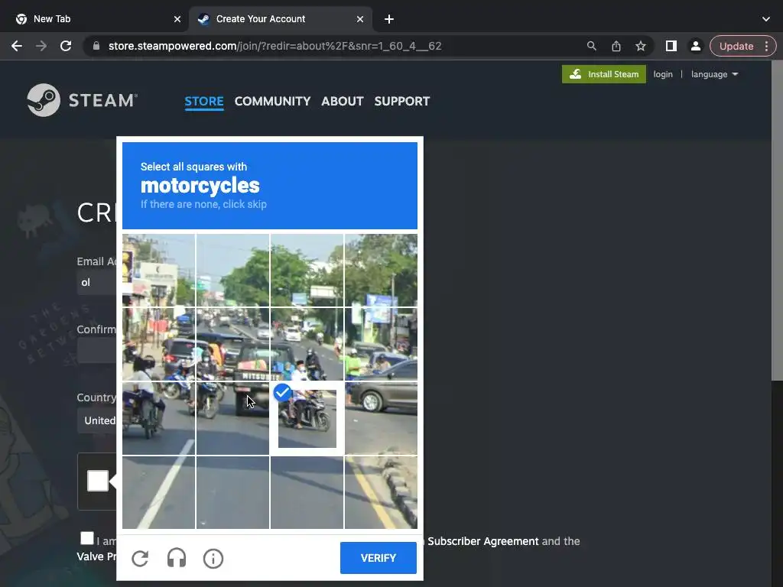Click the Install Steam button
783x587 pixels.
pyautogui.click(x=604, y=74)
